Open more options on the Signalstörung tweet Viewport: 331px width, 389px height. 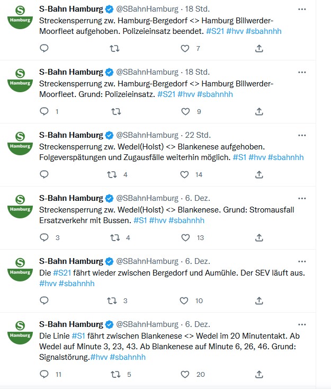302,324
